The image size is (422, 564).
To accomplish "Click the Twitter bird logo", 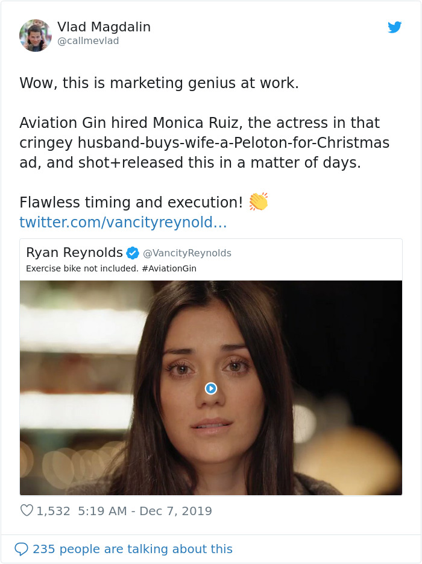I will point(395,27).
